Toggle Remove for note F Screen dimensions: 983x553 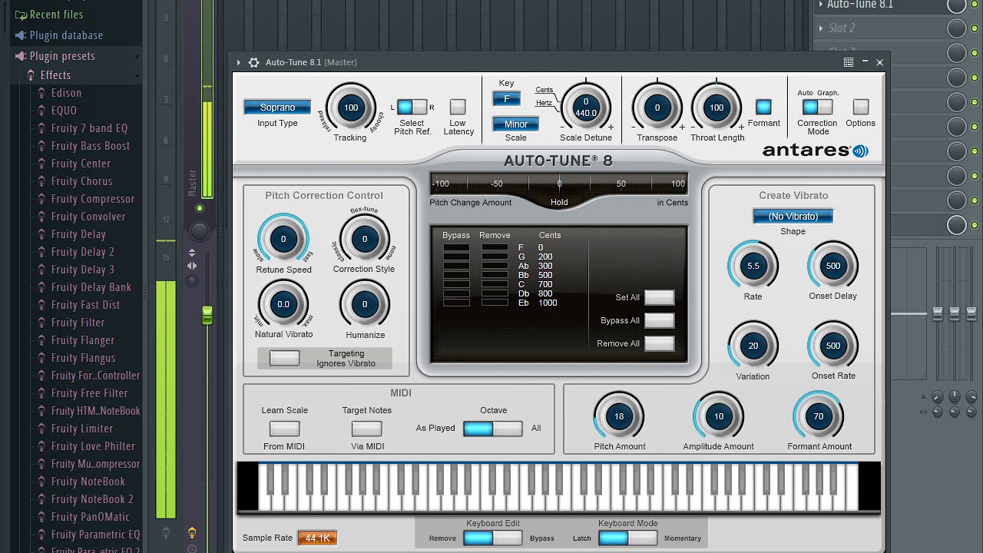tap(495, 248)
